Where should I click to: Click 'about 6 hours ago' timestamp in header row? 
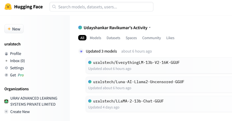point(137,51)
